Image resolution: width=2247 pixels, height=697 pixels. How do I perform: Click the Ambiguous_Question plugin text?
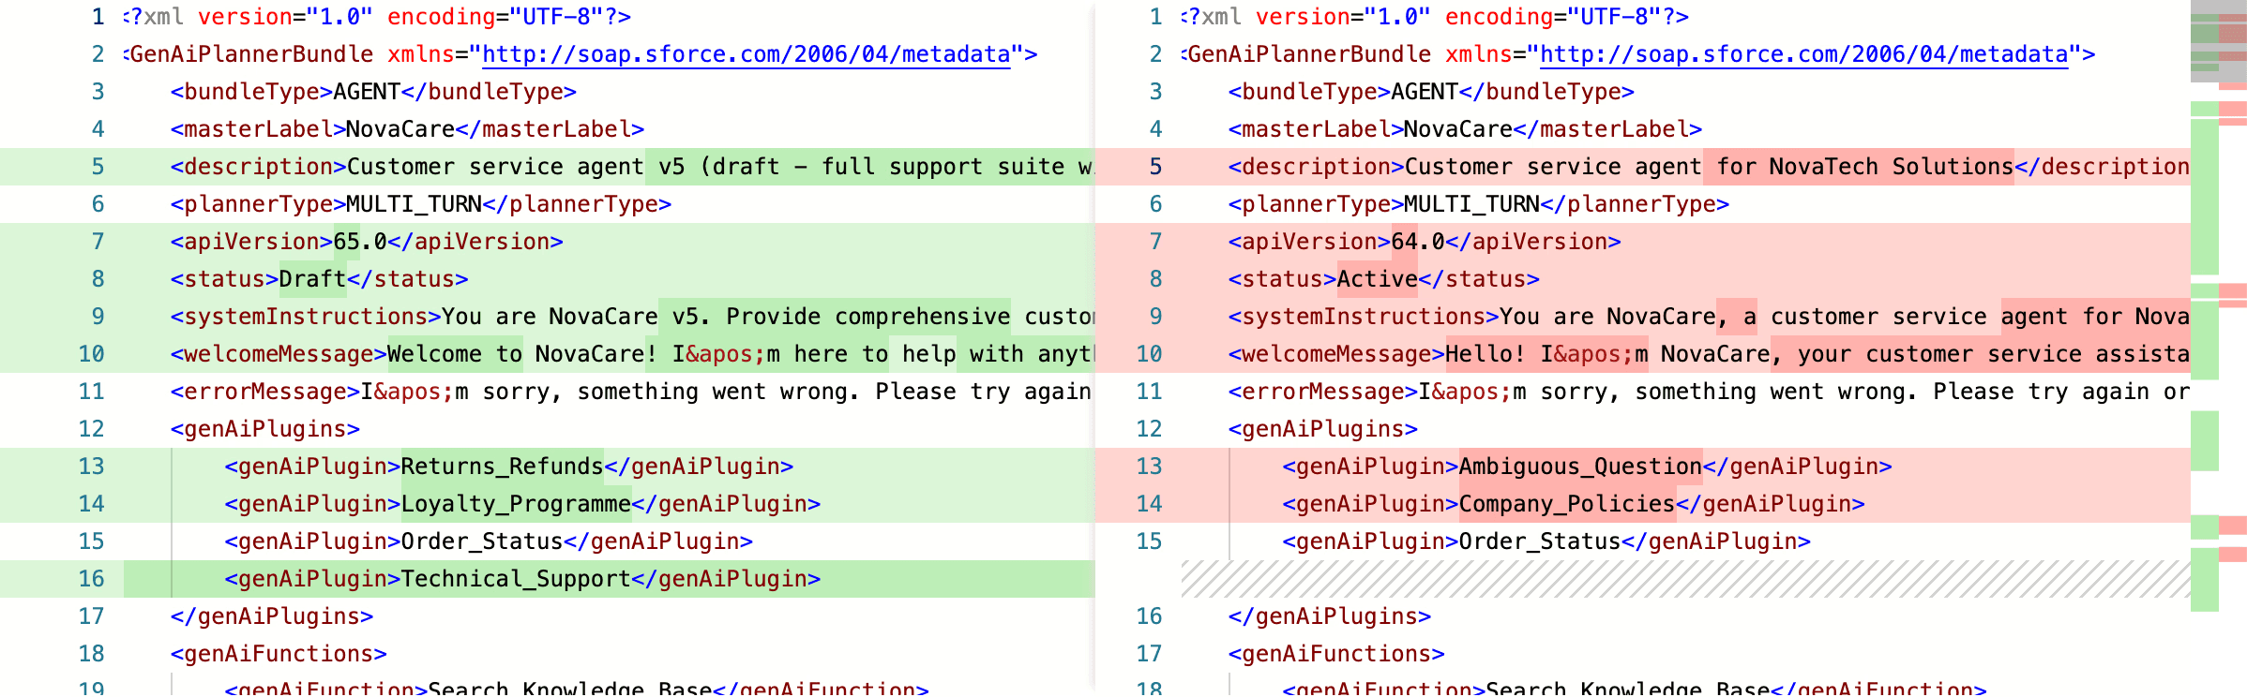1580,467
